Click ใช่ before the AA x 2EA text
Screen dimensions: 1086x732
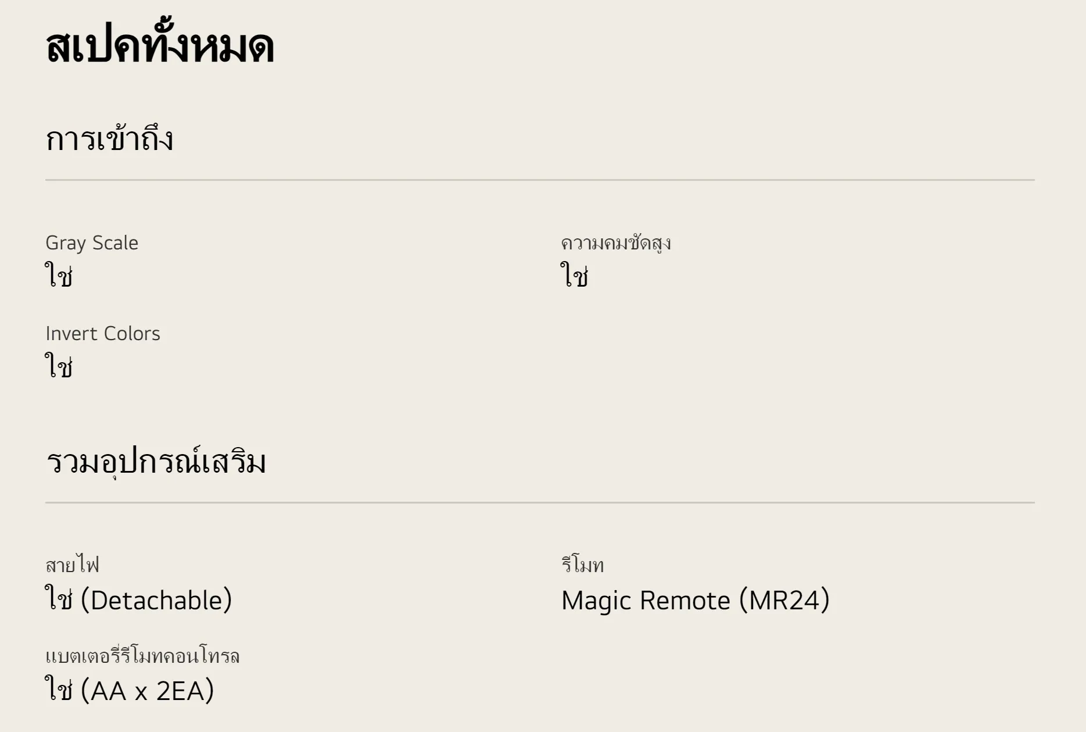(x=59, y=690)
